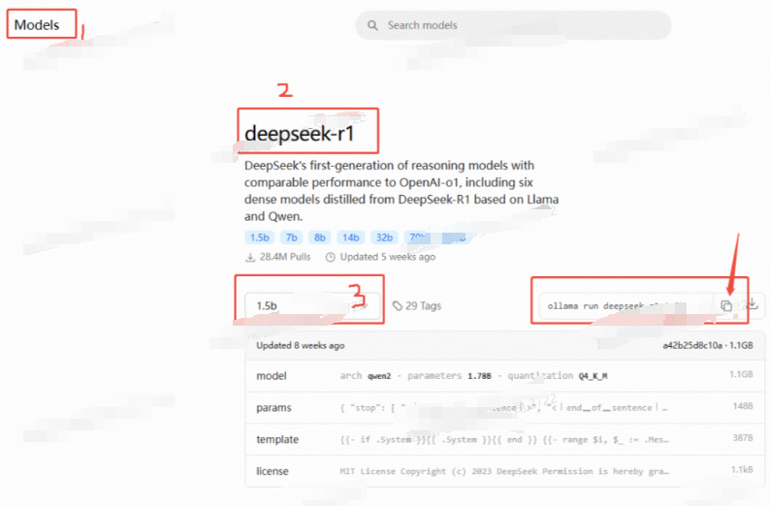Open the template file row
The height and width of the screenshot is (506, 771).
coord(504,439)
